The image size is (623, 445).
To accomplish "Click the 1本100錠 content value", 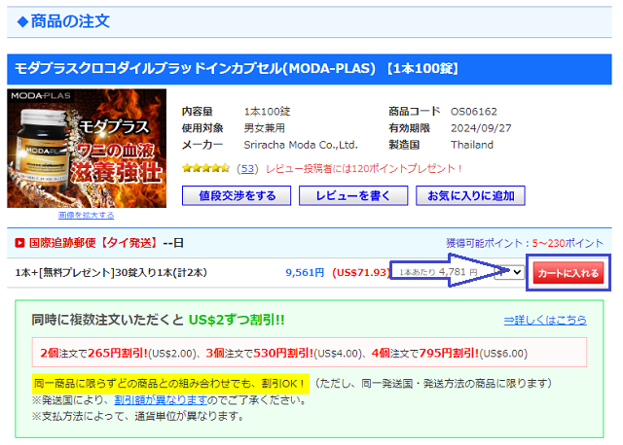I will pos(267,112).
